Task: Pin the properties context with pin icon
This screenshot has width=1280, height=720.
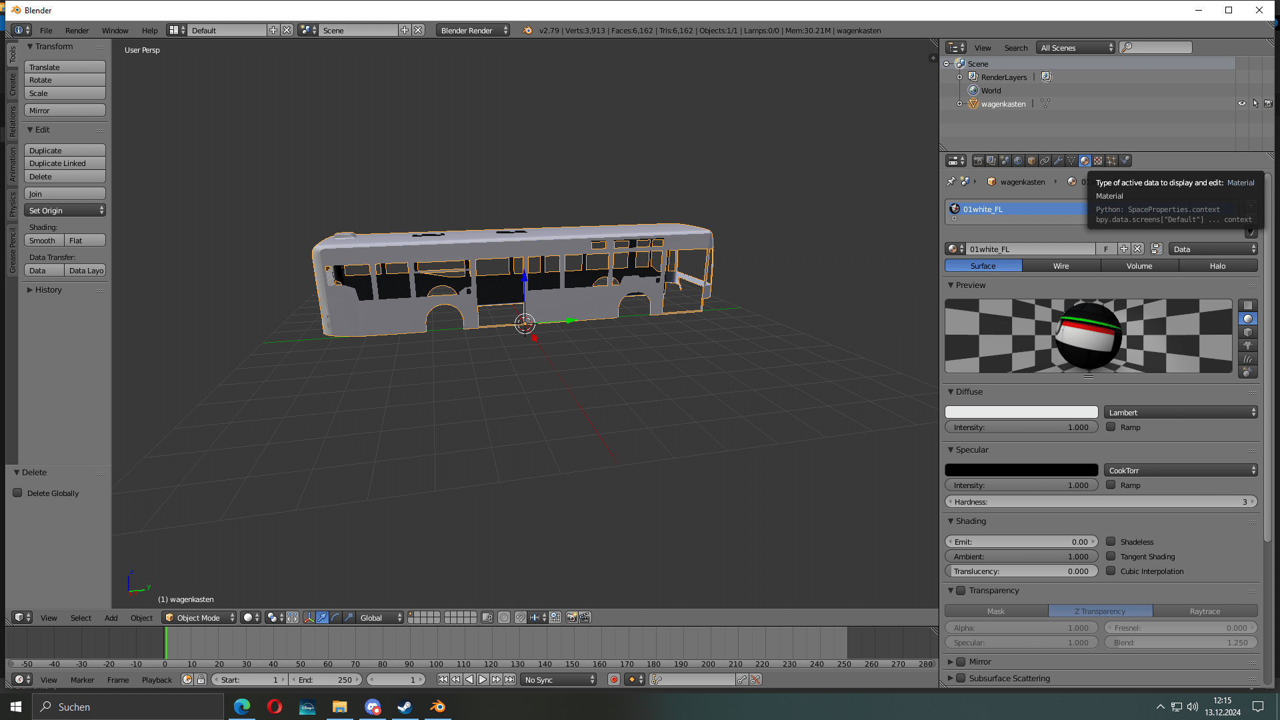Action: coord(951,181)
